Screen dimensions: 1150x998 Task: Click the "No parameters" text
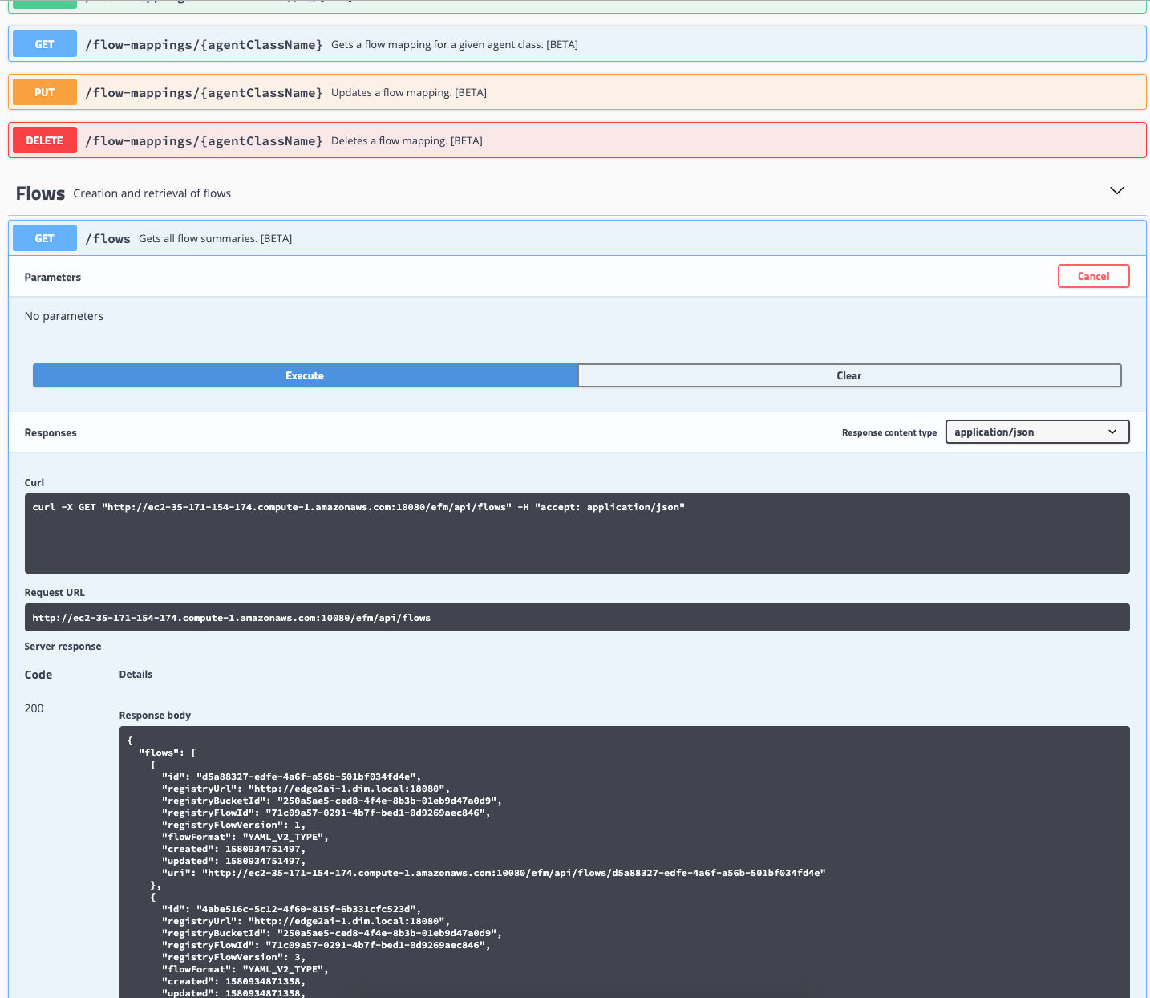(x=64, y=316)
